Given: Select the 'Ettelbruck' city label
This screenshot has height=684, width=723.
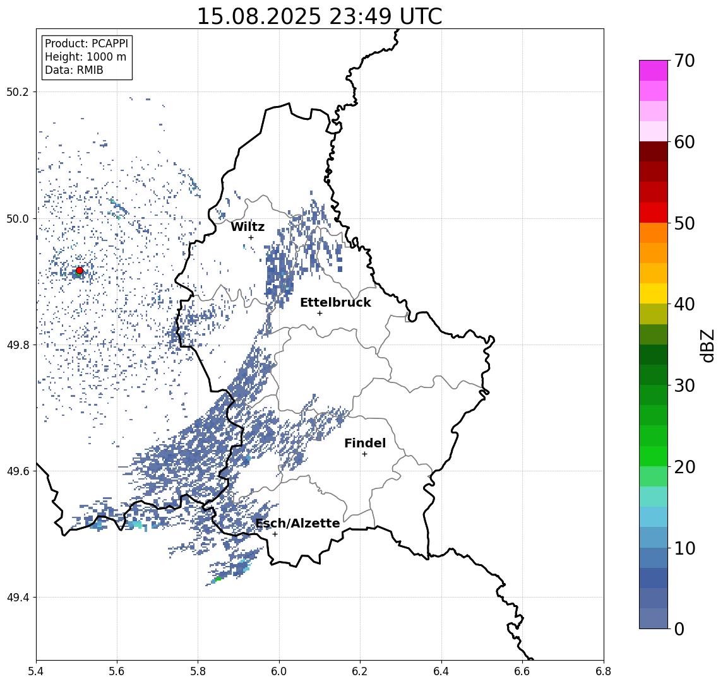Looking at the screenshot, I should click(x=335, y=302).
